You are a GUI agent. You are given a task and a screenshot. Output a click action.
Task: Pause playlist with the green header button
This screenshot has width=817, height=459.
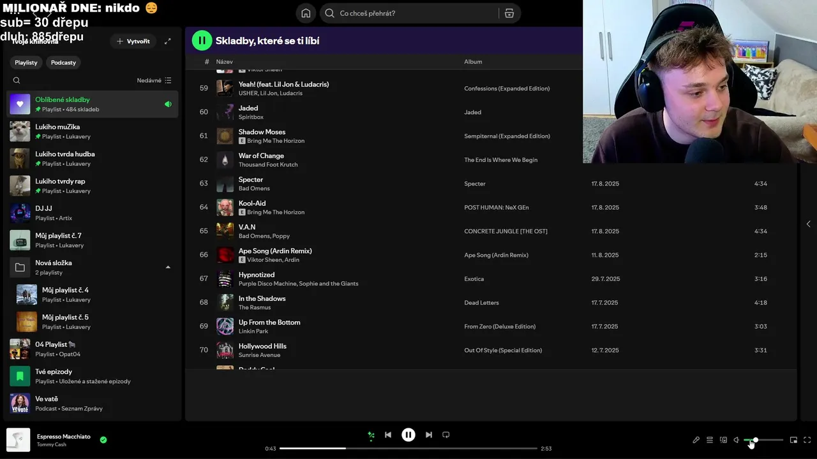click(202, 40)
